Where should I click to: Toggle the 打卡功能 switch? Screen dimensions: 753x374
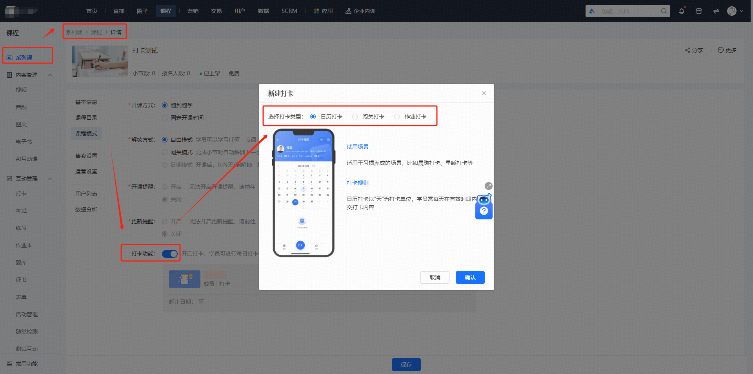click(170, 254)
